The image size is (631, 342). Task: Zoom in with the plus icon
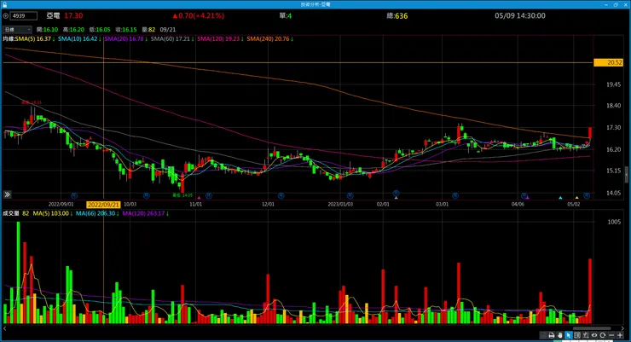[620, 335]
